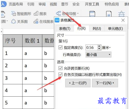Click the row height 0.56 input field

pyautogui.click(x=92, y=48)
